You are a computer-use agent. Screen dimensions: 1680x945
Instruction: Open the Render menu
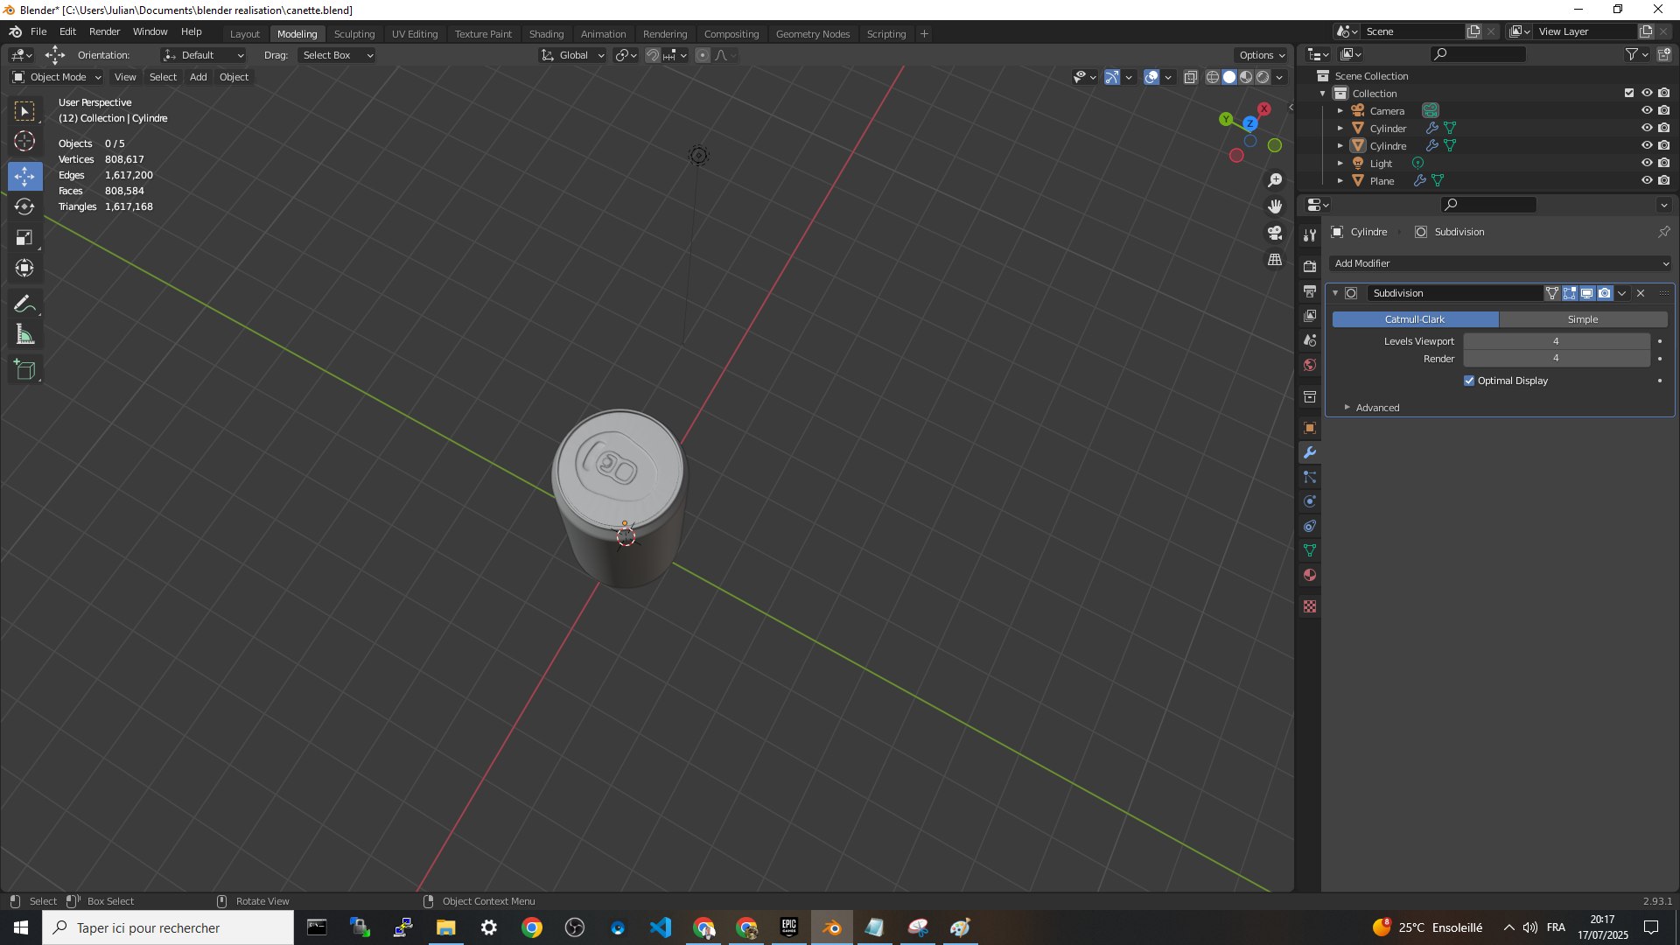[104, 31]
